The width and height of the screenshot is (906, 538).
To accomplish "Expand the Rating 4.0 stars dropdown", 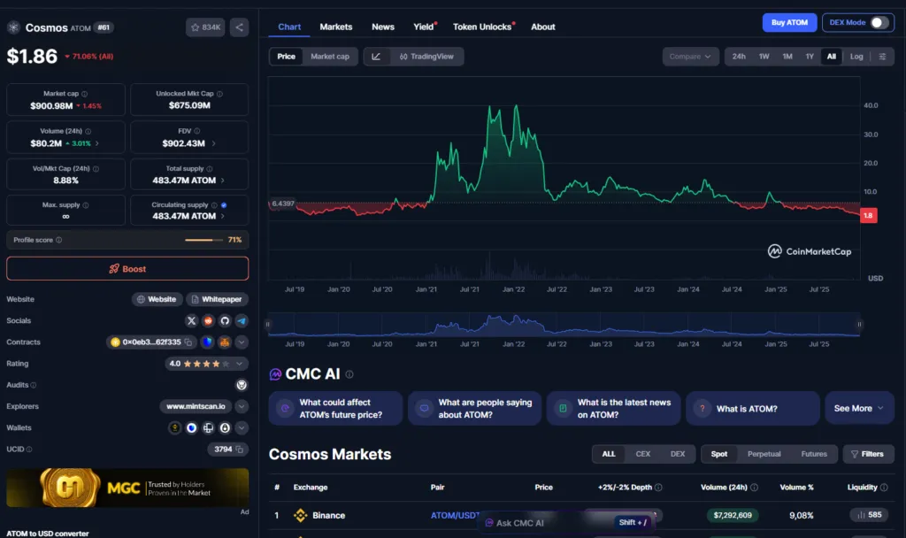I will click(241, 364).
